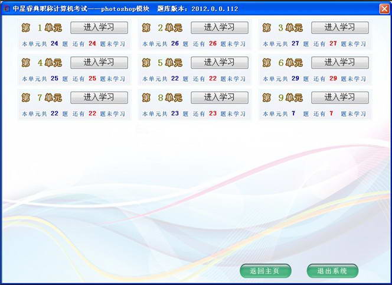
Task: Click the 第5单元 heading label
Action: point(162,63)
